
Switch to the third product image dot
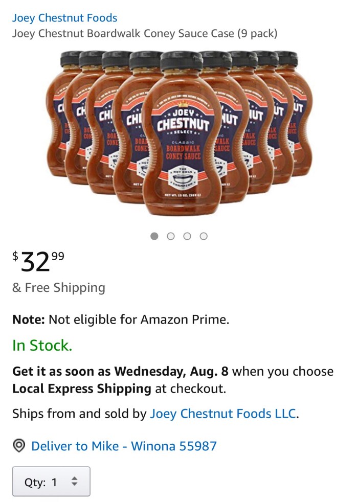[187, 236]
